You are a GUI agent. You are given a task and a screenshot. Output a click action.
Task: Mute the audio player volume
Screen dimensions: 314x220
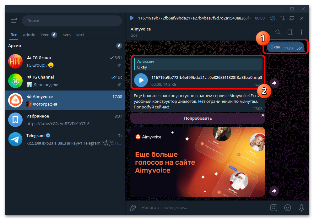[x=272, y=18]
